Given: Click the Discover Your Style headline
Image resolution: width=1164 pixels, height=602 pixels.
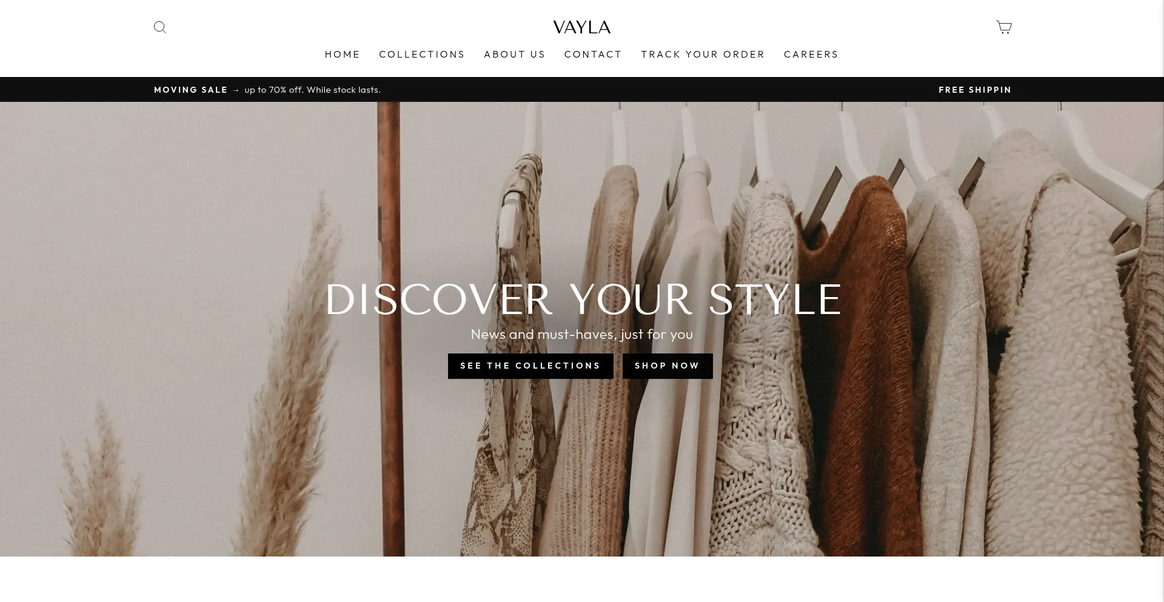Looking at the screenshot, I should click(583, 299).
